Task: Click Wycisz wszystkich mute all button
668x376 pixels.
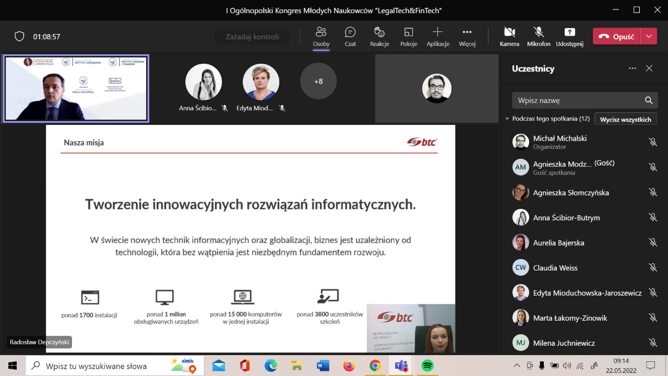Action: (x=625, y=119)
